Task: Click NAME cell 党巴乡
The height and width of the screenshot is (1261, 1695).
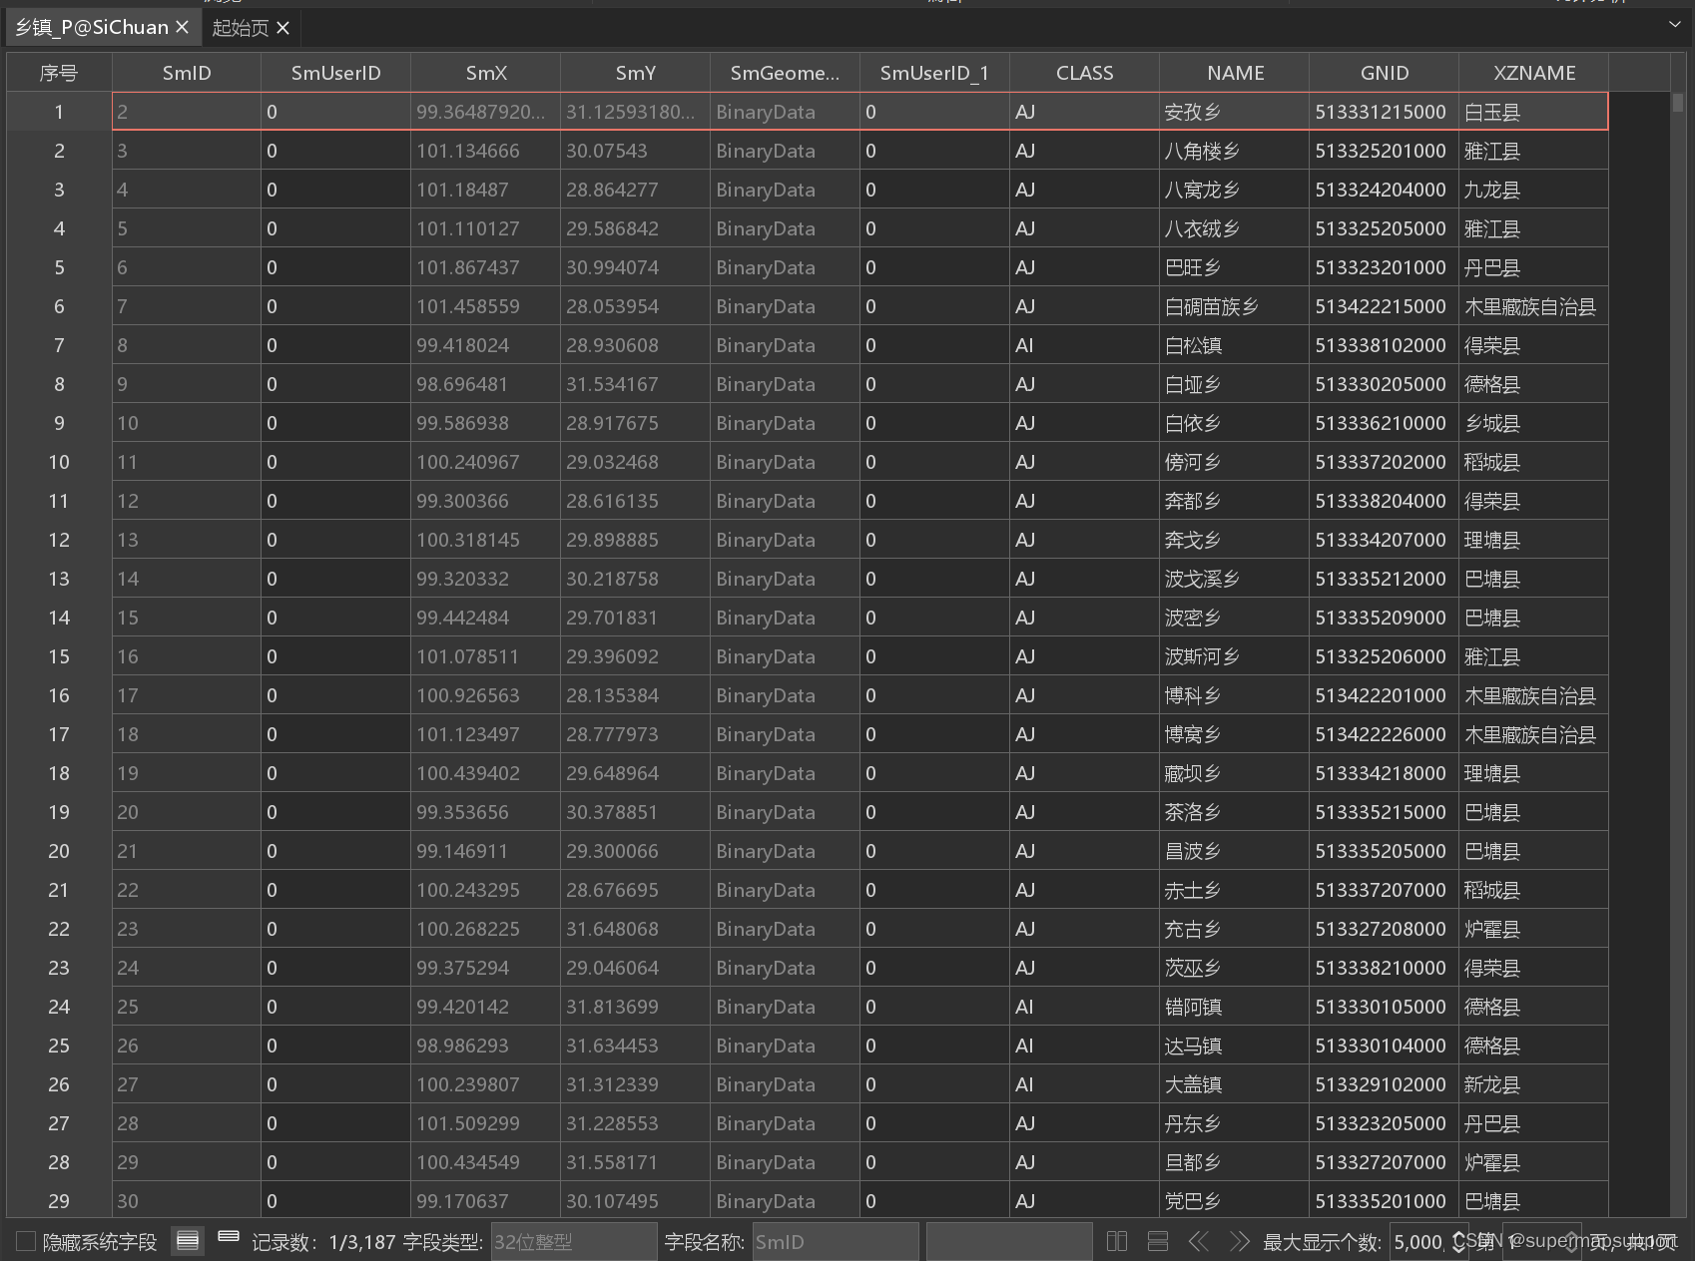Action: click(x=1234, y=1201)
